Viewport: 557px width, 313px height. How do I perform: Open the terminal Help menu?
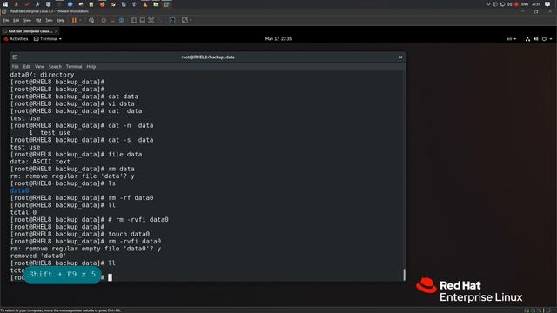tap(91, 67)
